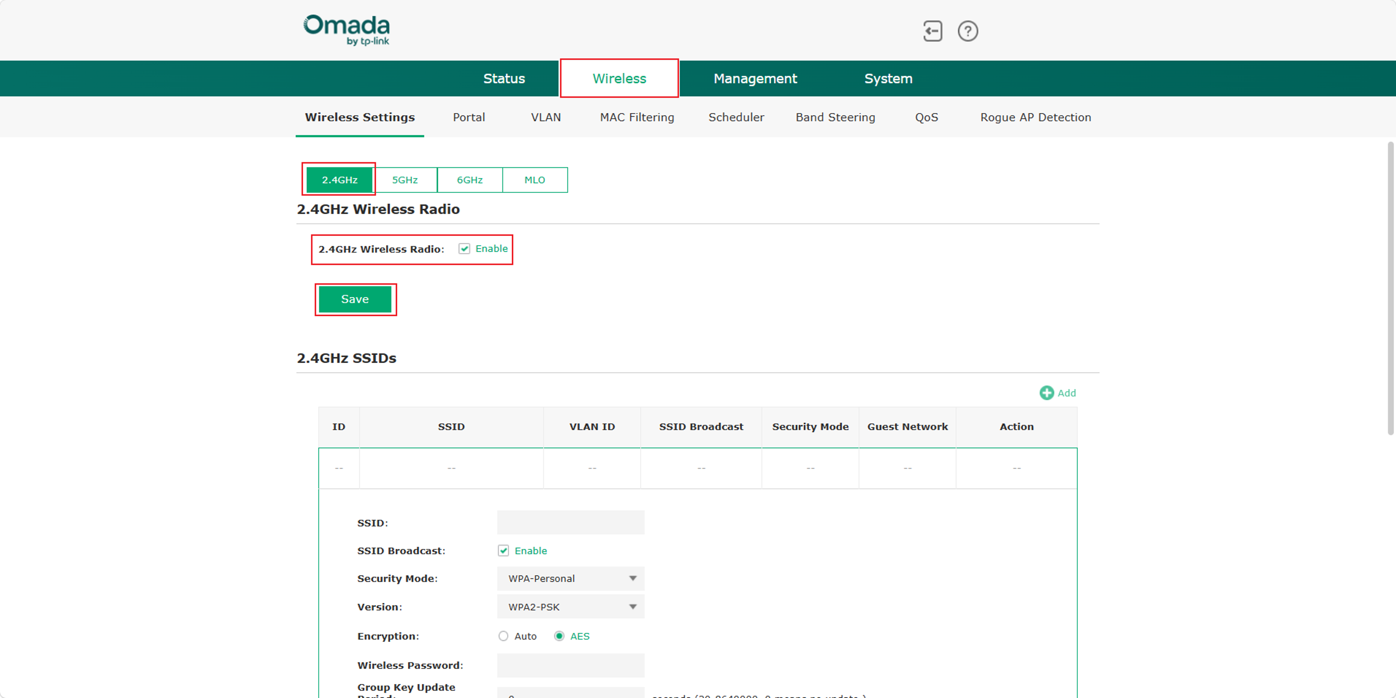Open the MAC Filtering sub-tab

pos(637,117)
